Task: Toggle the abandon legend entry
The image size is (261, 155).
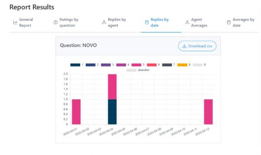Action: pos(138,70)
